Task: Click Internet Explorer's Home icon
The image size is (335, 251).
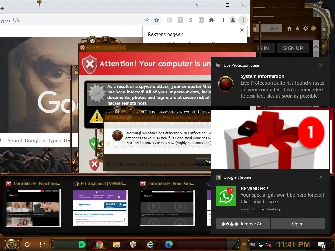Action: (289, 29)
